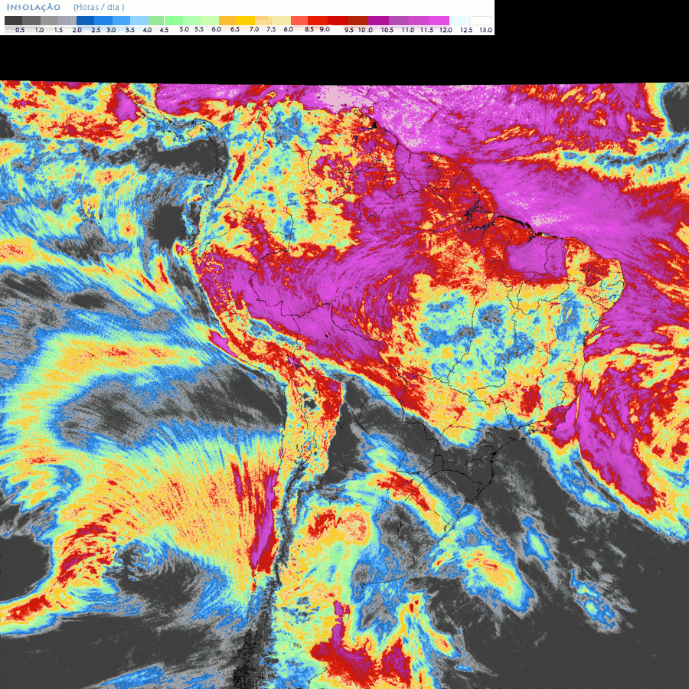The height and width of the screenshot is (689, 689).
Task: Click the coral swatch between 8.0 and 8.5
Action: (x=299, y=21)
